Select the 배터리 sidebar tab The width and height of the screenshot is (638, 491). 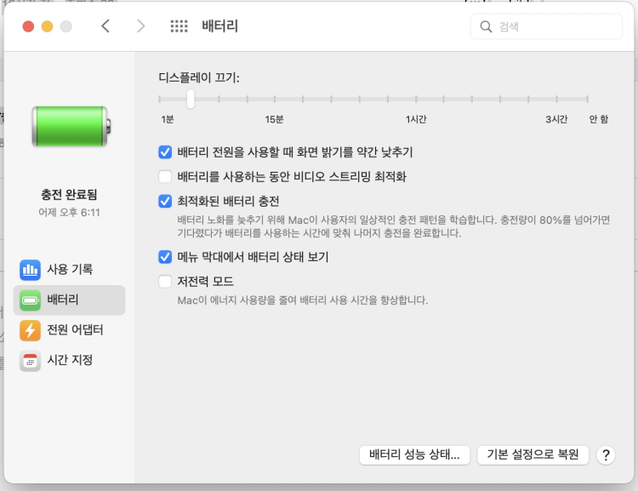pyautogui.click(x=69, y=300)
